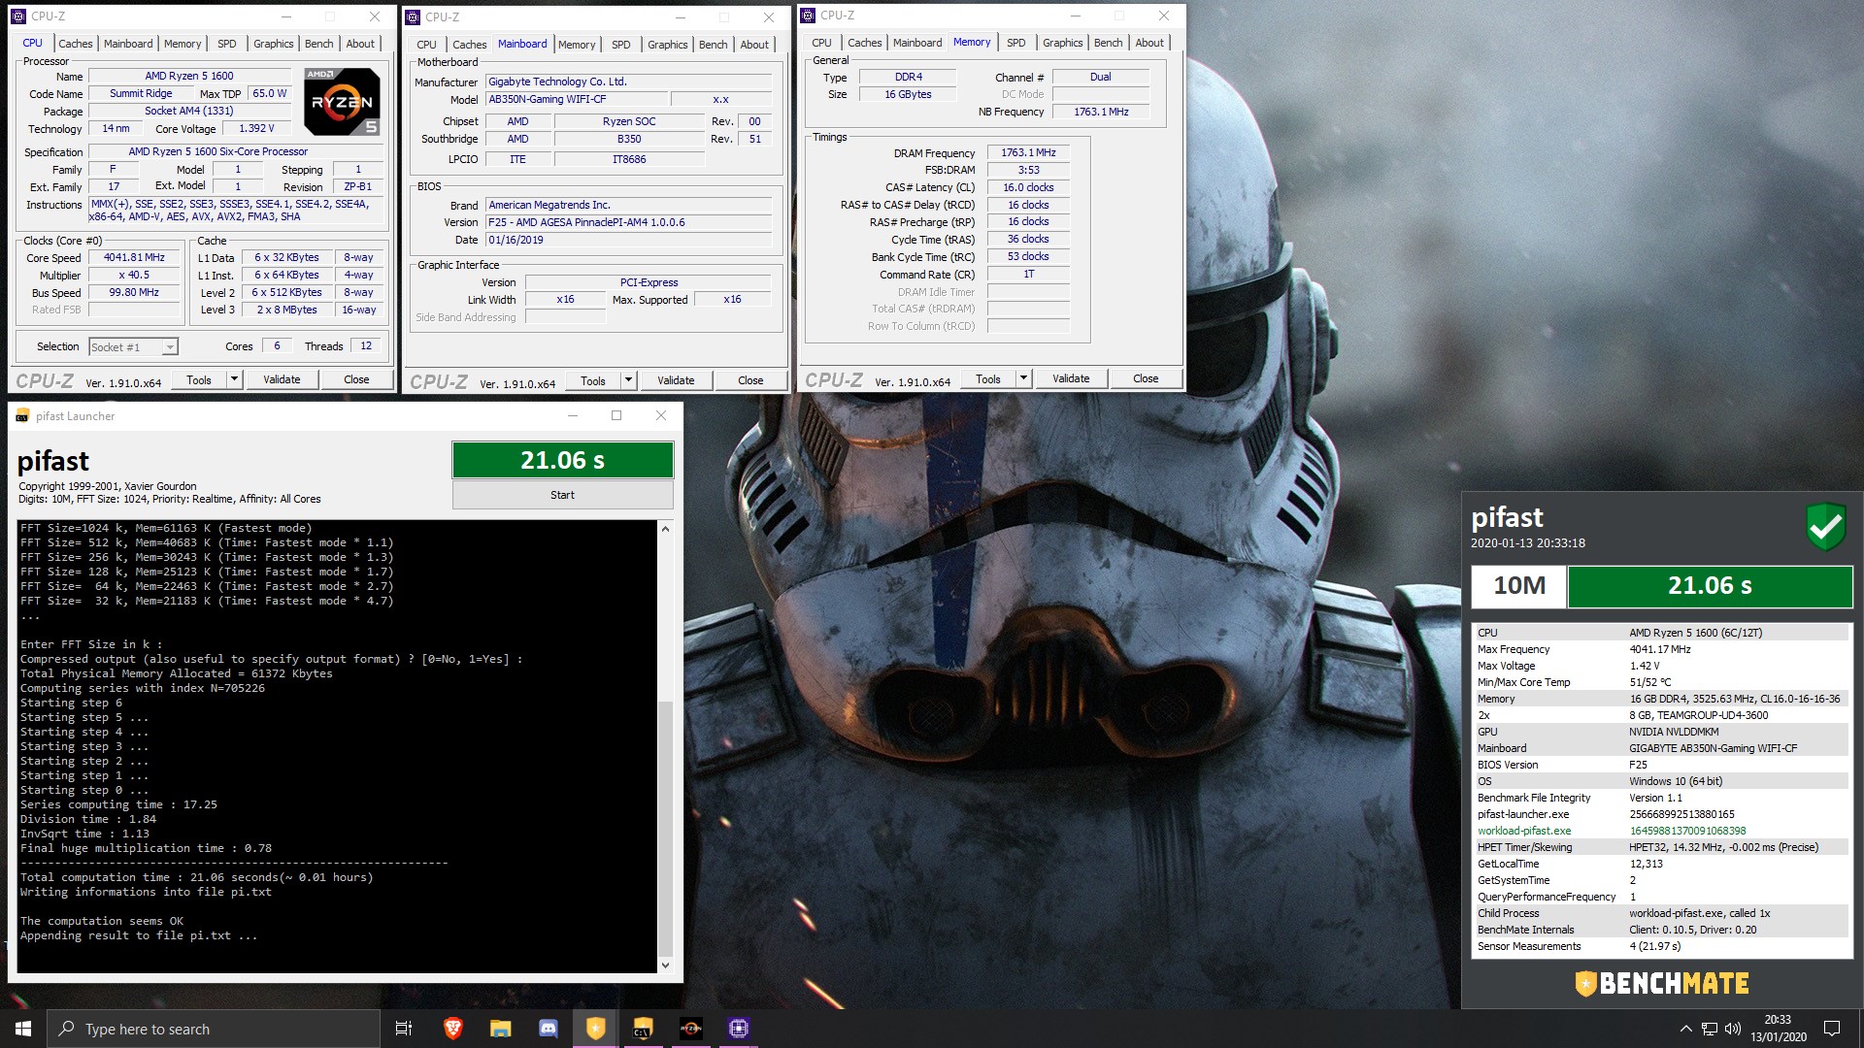
Task: Expand Tools dropdown in first CPU-Z
Action: [234, 379]
